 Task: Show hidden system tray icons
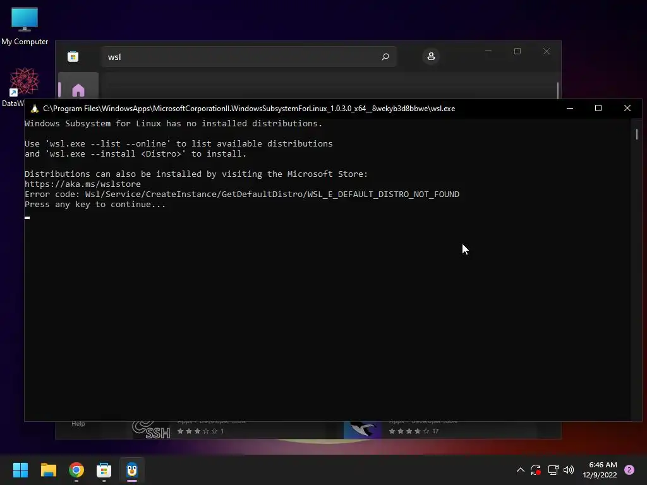coord(521,470)
